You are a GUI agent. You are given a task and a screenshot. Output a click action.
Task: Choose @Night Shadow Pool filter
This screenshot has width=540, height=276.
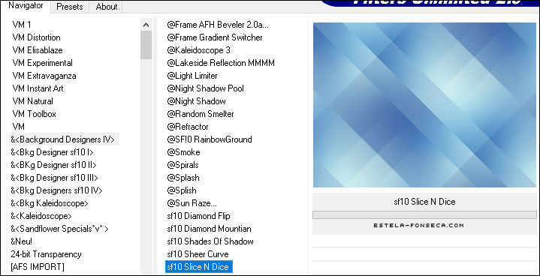(205, 88)
